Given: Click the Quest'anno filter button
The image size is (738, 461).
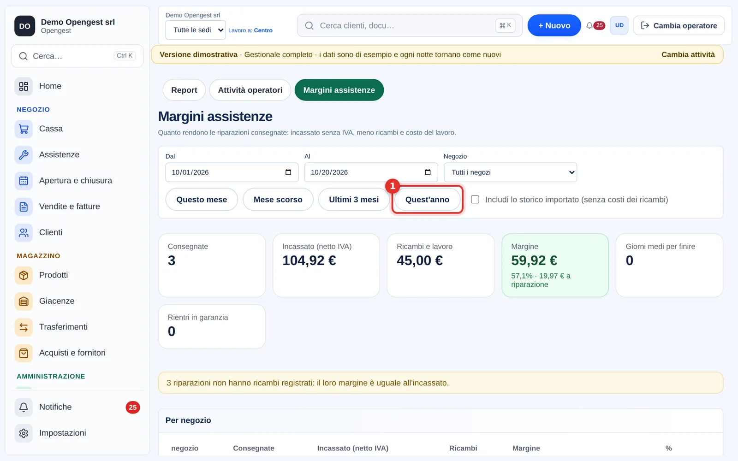Looking at the screenshot, I should pyautogui.click(x=427, y=200).
